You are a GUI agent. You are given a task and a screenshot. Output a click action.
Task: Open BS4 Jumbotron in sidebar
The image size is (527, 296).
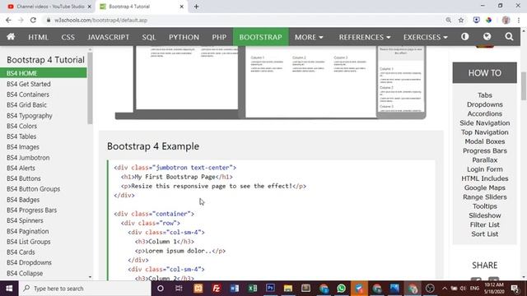point(28,157)
